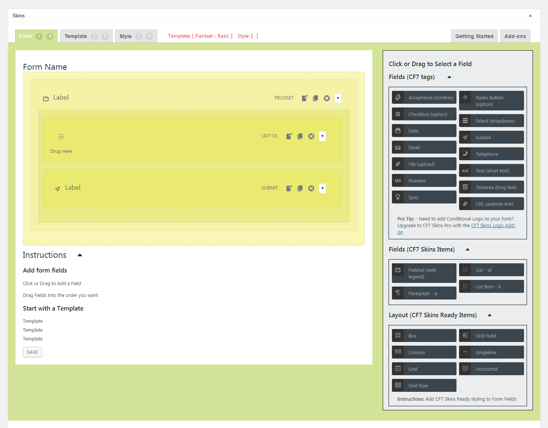This screenshot has height=428, width=548.
Task: Click the edit icon on Fieldset row
Action: point(304,98)
